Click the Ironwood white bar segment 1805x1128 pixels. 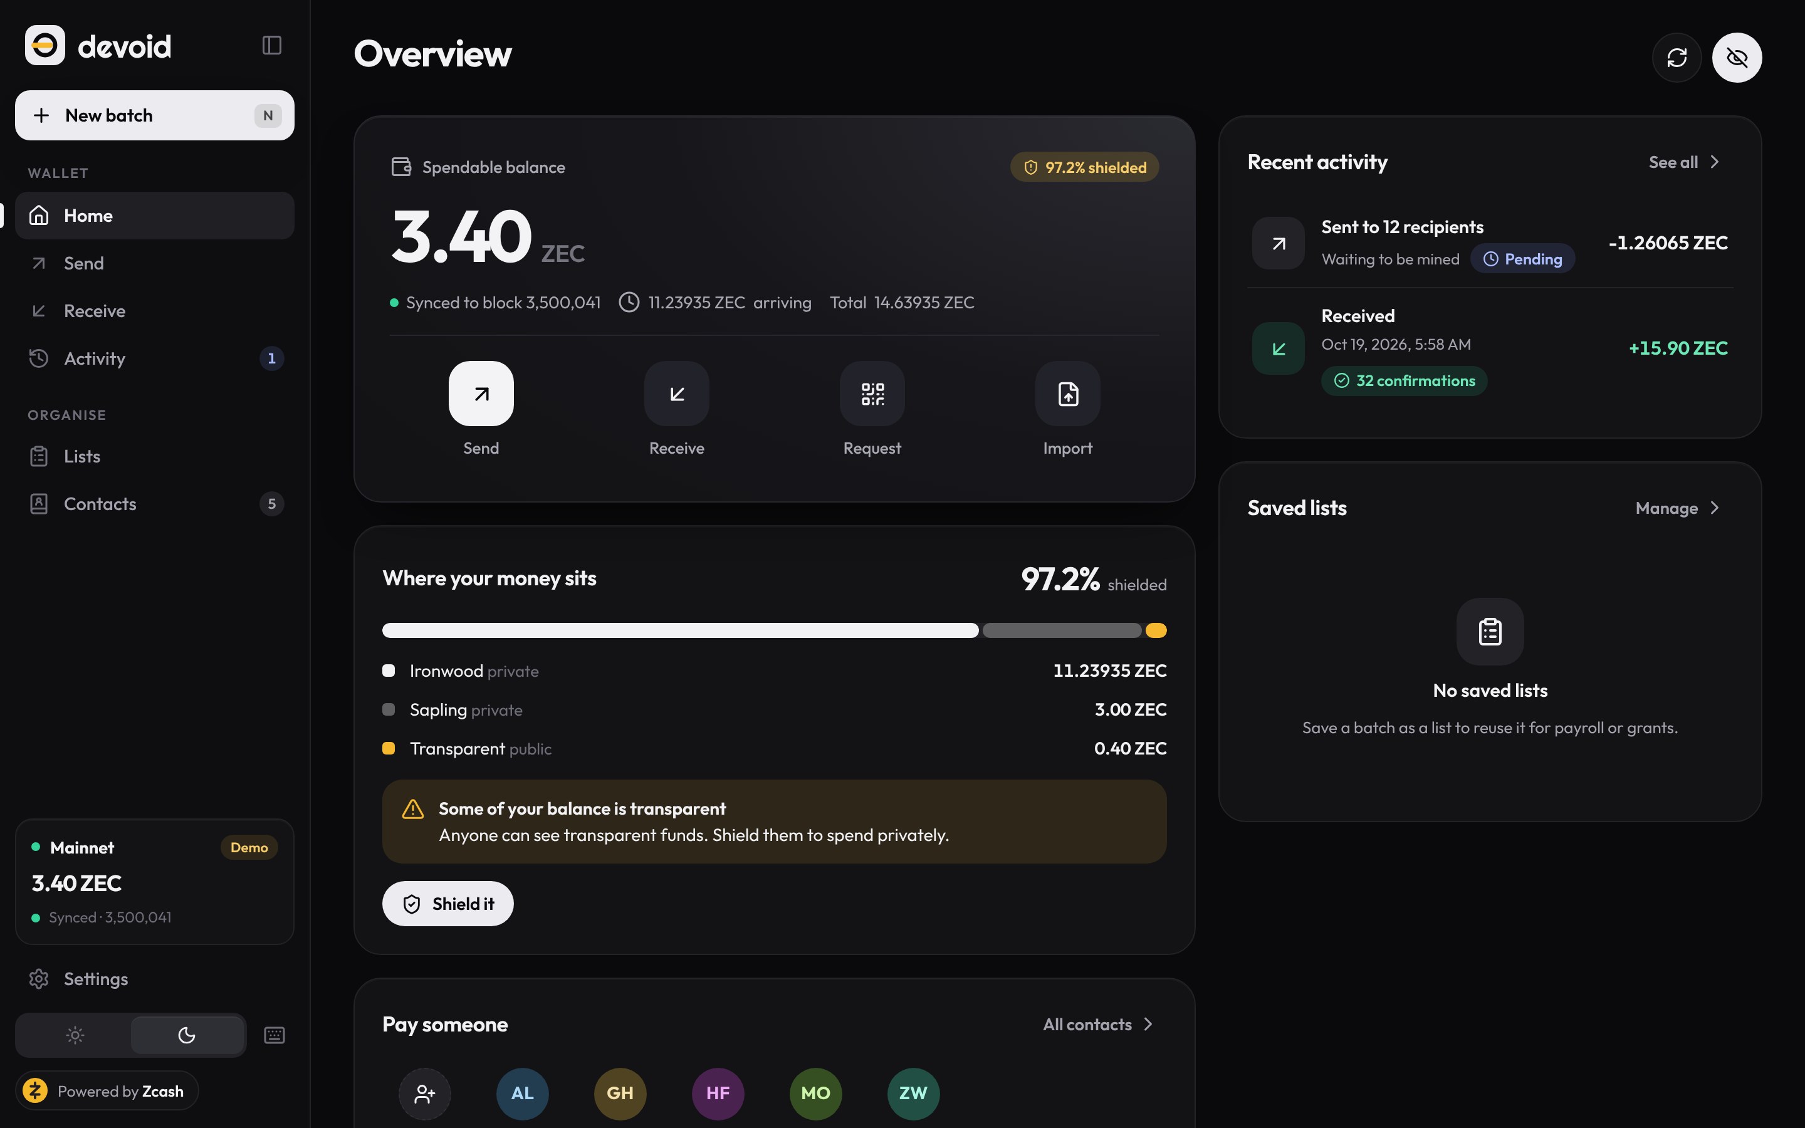click(680, 630)
